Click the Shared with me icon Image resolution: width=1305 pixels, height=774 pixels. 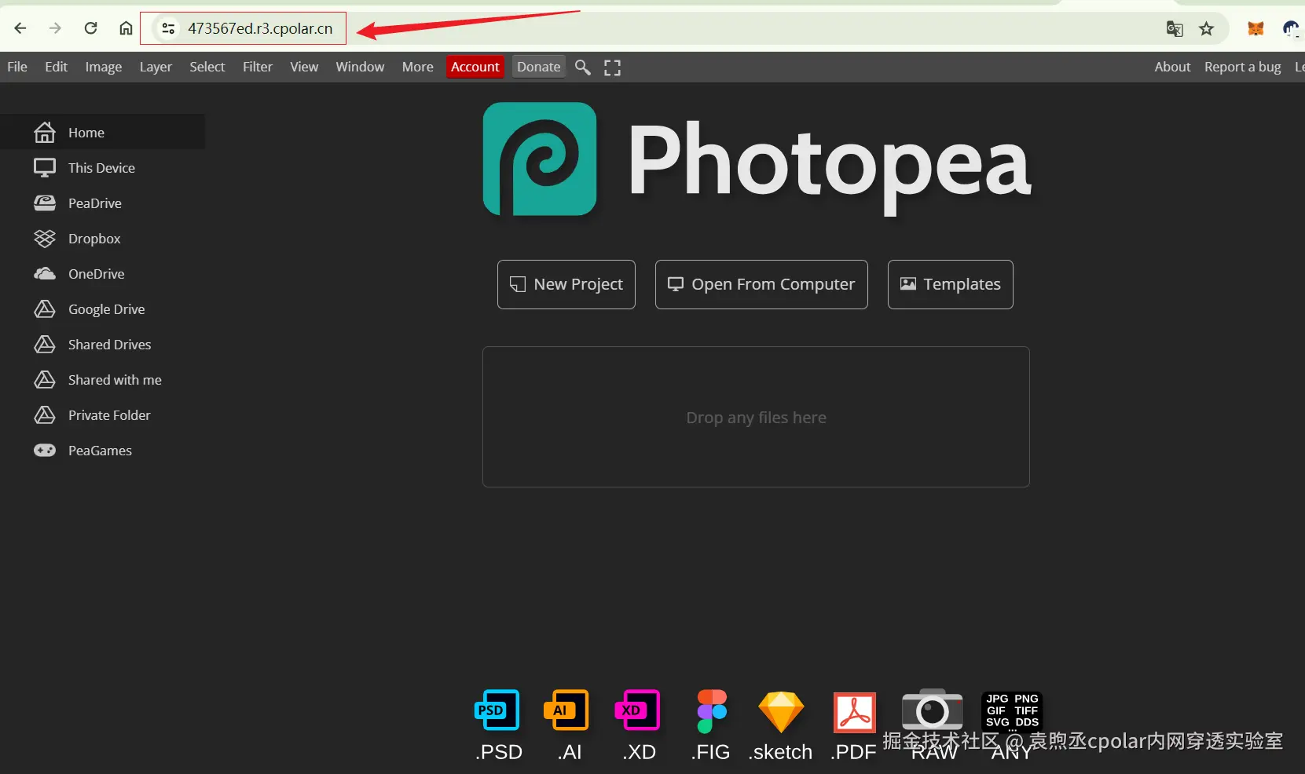[45, 379]
